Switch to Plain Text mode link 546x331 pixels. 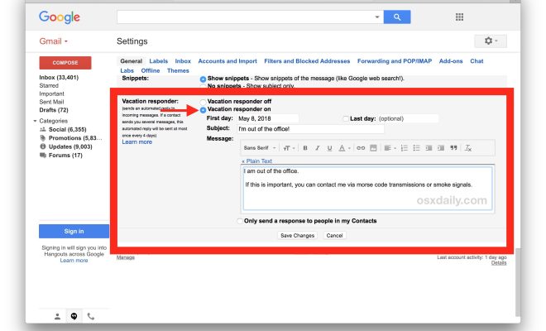click(x=256, y=161)
